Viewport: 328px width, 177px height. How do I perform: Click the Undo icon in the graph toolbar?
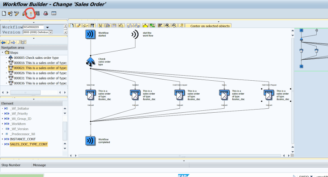click(x=130, y=26)
